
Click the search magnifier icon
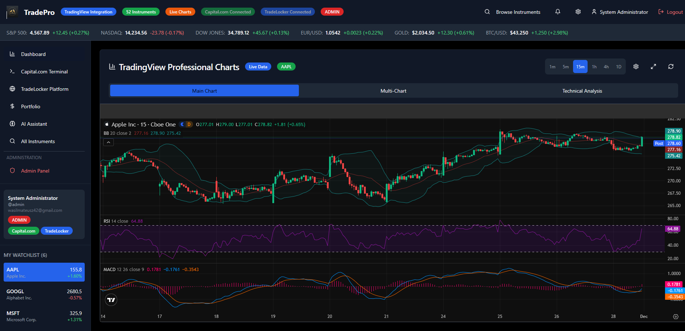click(487, 12)
